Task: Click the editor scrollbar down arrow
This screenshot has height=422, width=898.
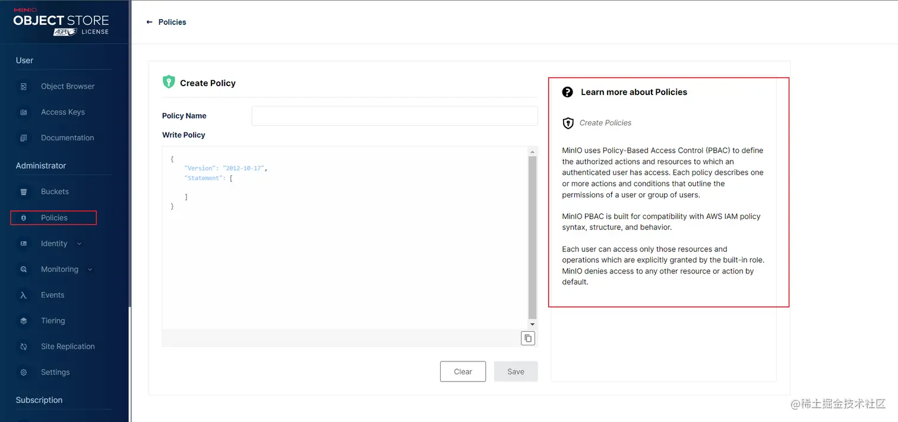Action: [532, 325]
